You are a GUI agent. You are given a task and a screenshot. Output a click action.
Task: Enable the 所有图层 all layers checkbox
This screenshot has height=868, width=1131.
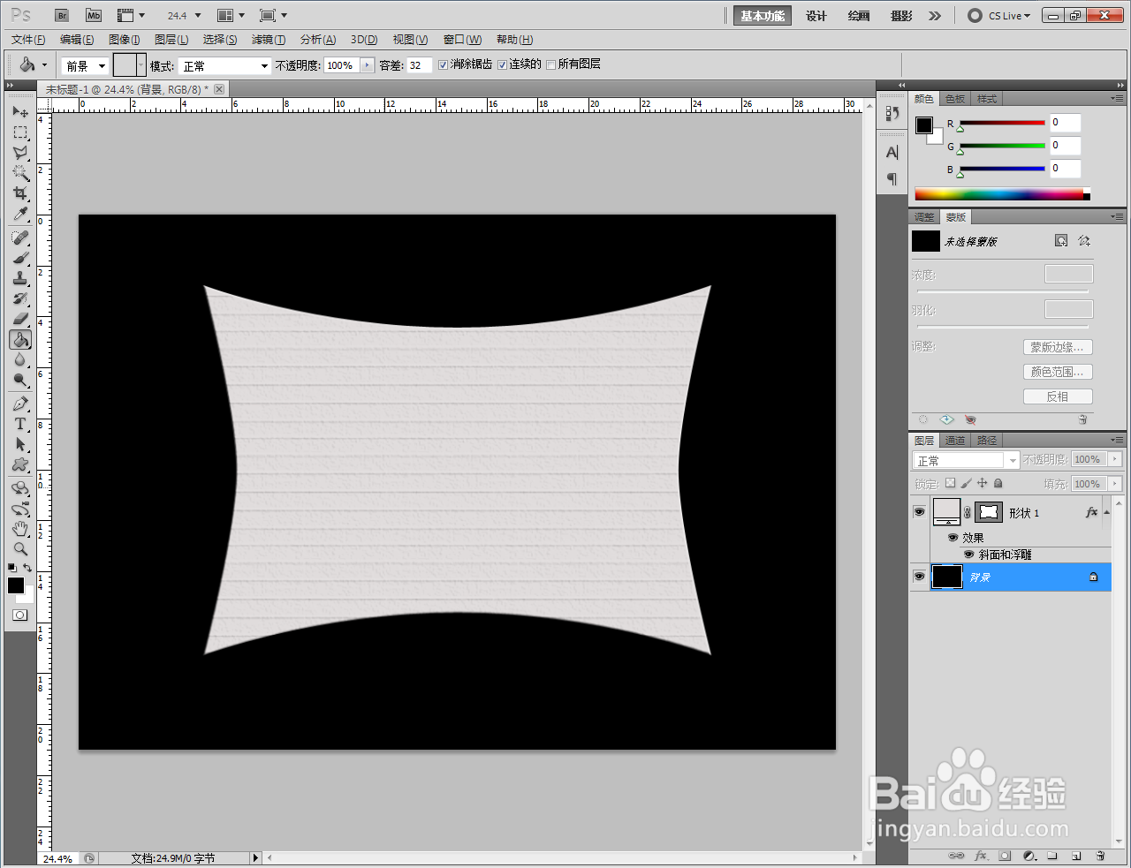click(x=551, y=64)
